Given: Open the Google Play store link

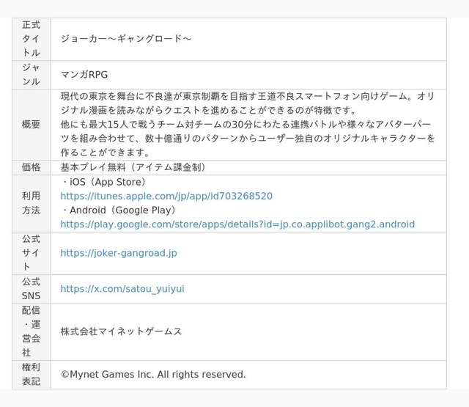Looking at the screenshot, I should [x=237, y=224].
